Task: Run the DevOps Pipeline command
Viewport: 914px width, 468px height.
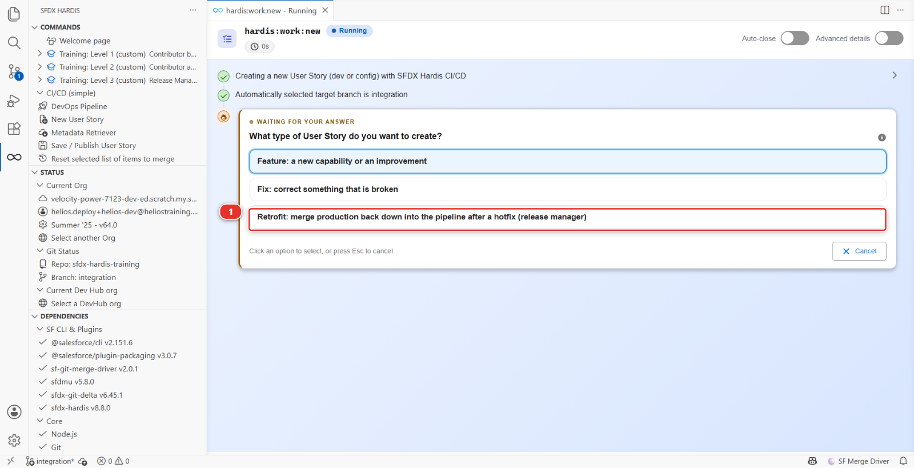Action: [79, 106]
